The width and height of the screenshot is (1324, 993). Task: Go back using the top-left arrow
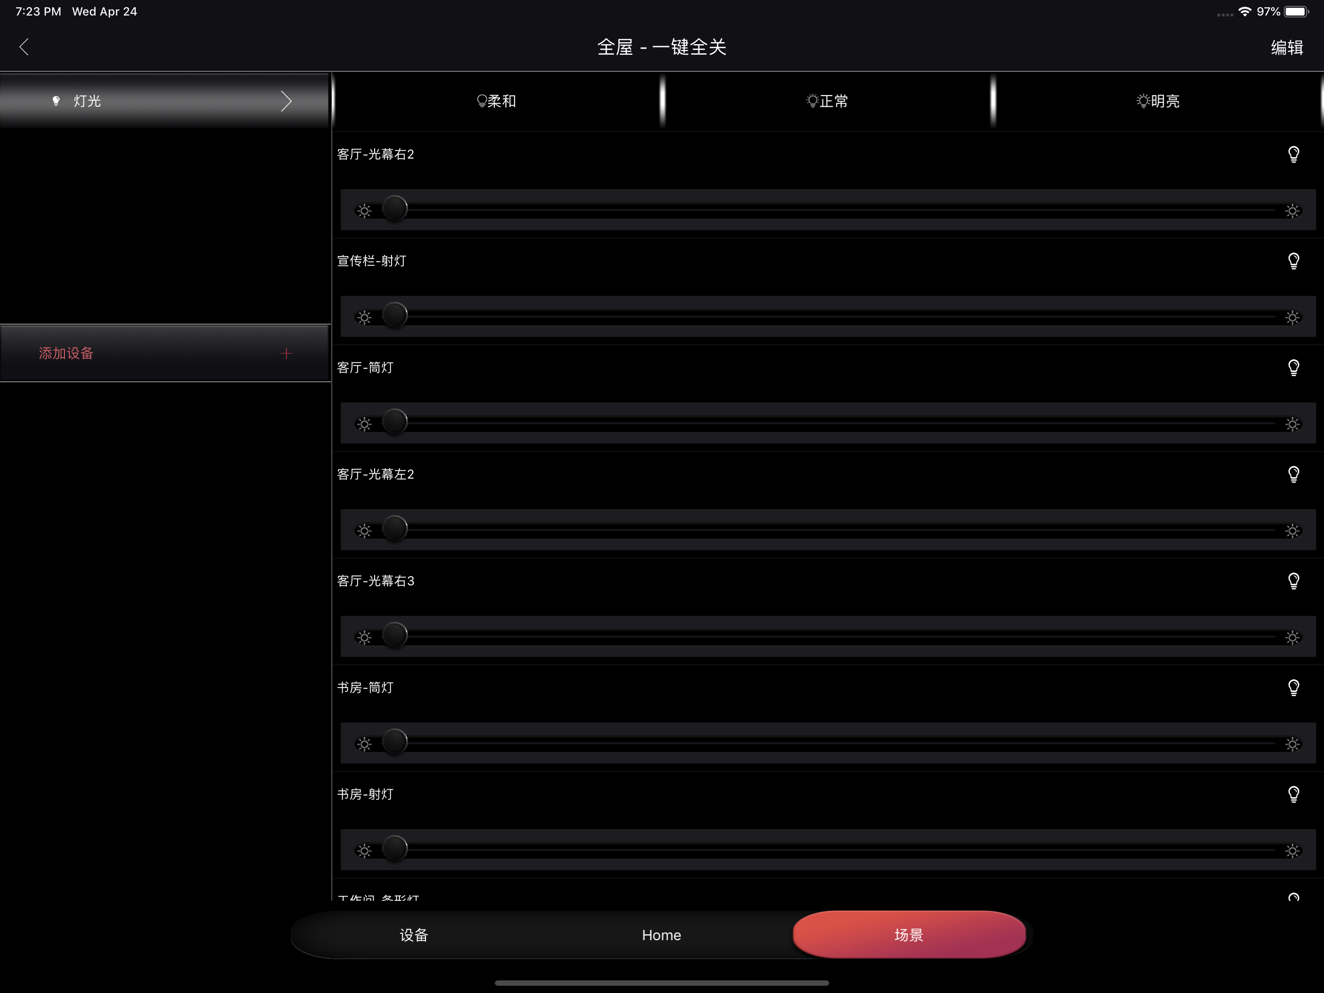[24, 47]
